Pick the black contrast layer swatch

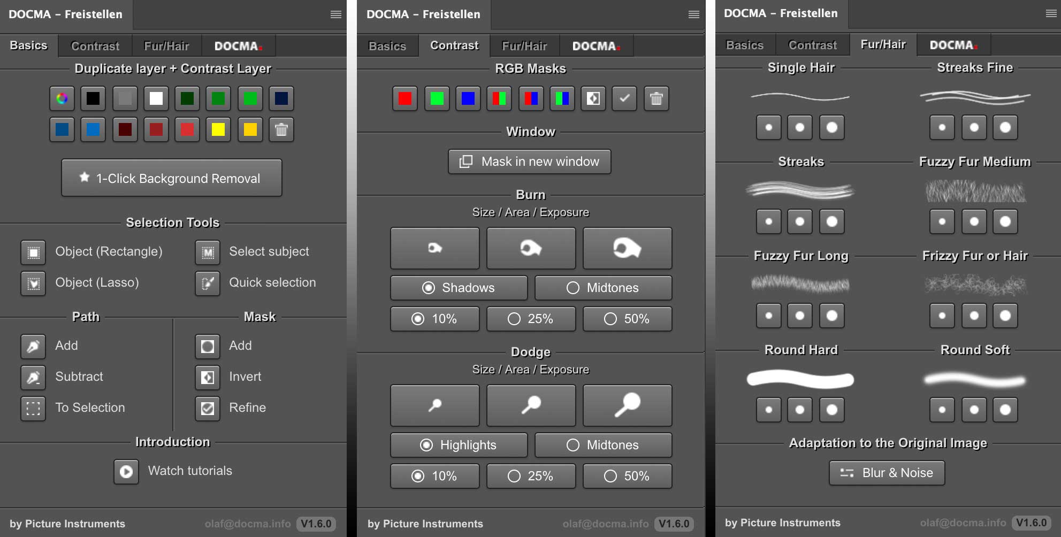(x=93, y=98)
